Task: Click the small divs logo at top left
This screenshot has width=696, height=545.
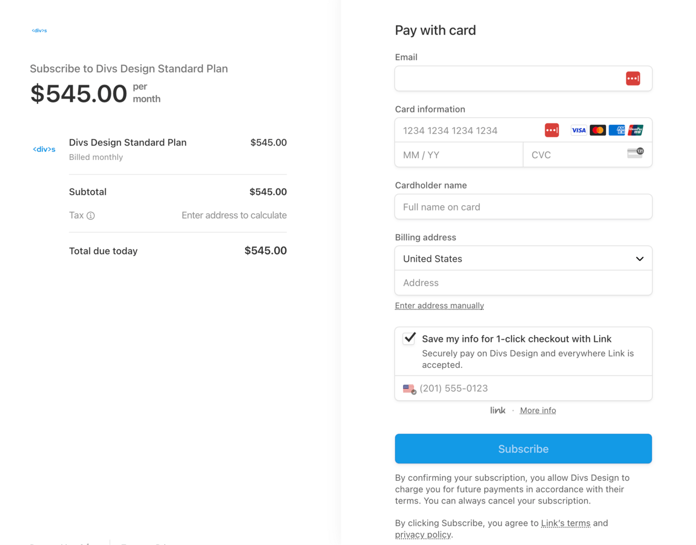Action: tap(39, 31)
